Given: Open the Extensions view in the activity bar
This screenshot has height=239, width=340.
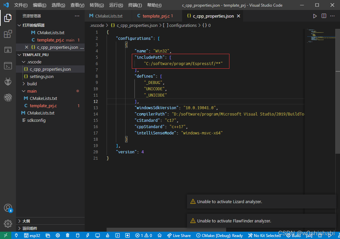Looking at the screenshot, I should (8, 34).
